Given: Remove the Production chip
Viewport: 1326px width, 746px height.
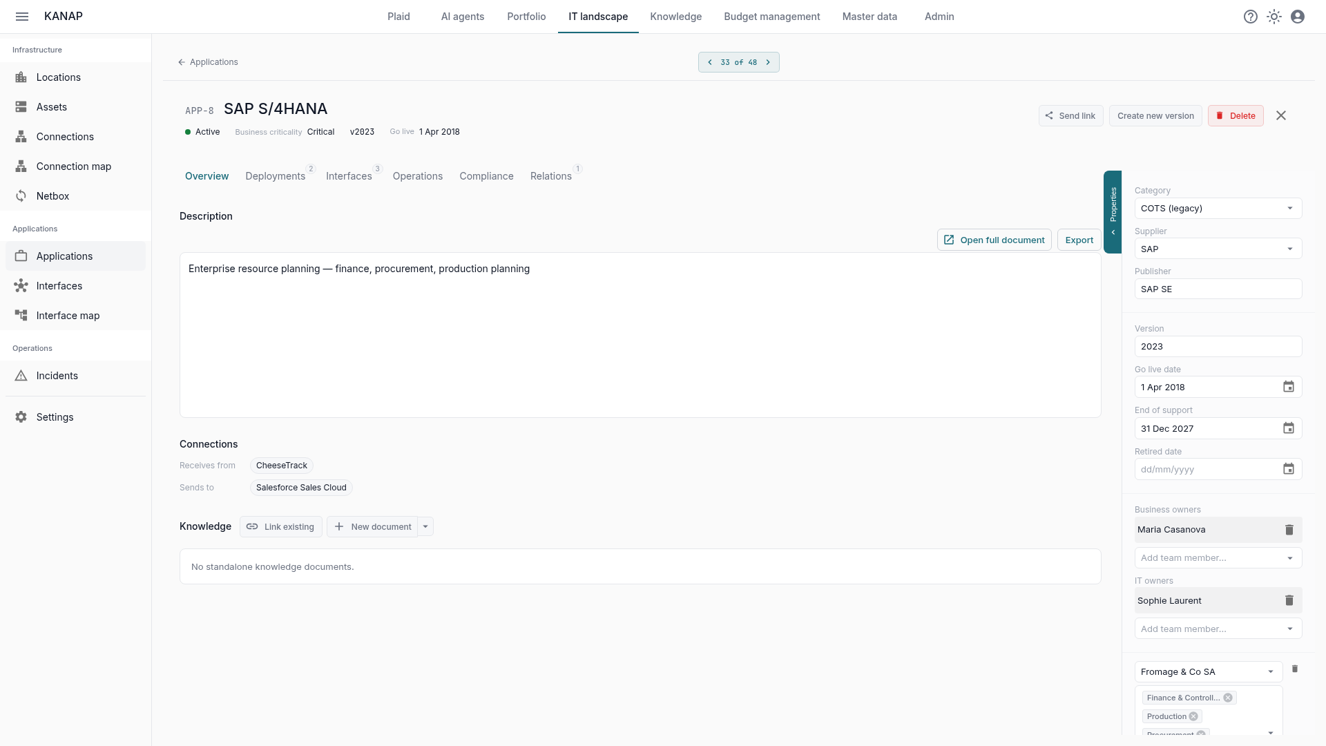Looking at the screenshot, I should click(x=1193, y=716).
